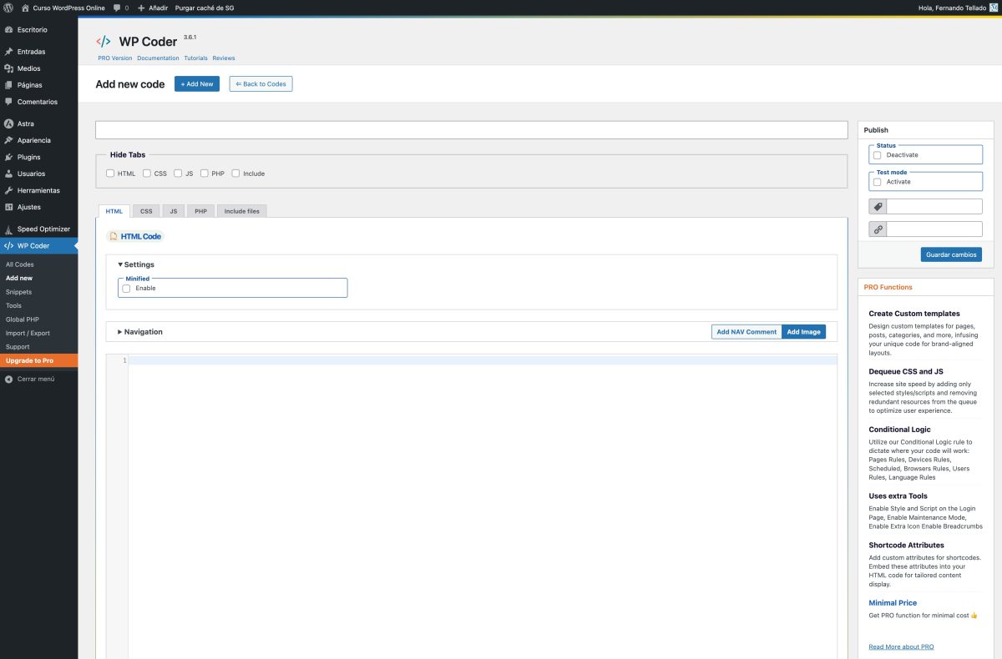The image size is (1002, 659).
Task: Click the tag icon in the Publish panel
Action: [877, 205]
